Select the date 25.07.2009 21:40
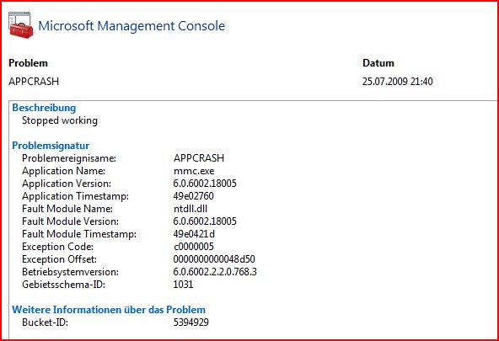 click(x=397, y=82)
